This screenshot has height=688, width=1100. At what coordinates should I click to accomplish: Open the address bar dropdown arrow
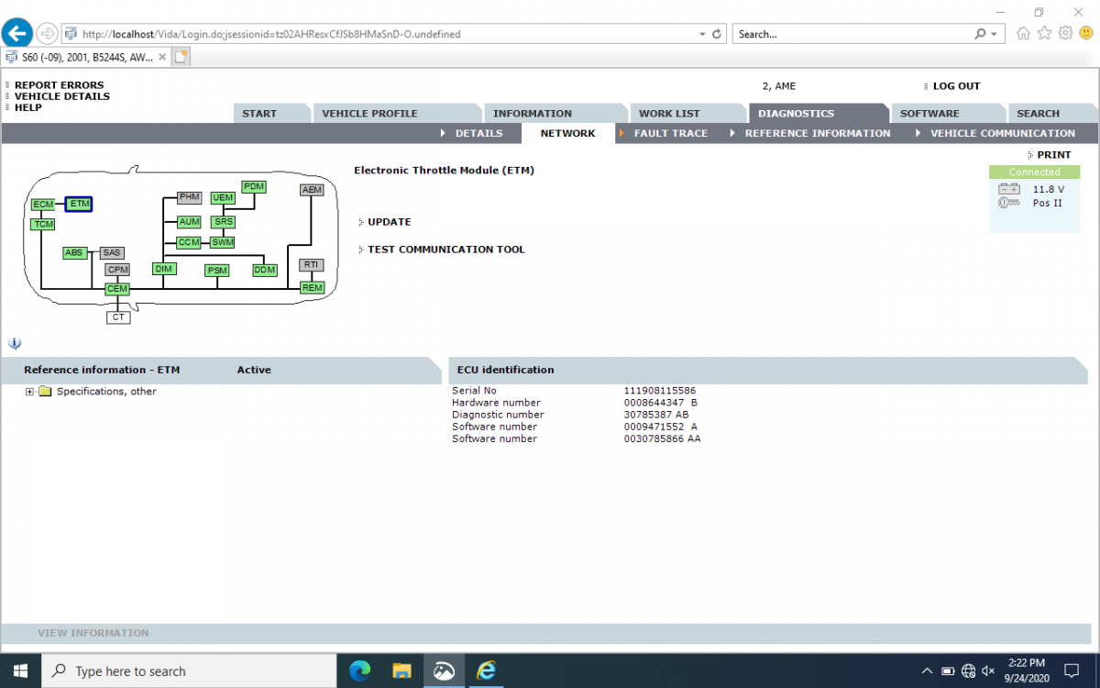pos(702,34)
